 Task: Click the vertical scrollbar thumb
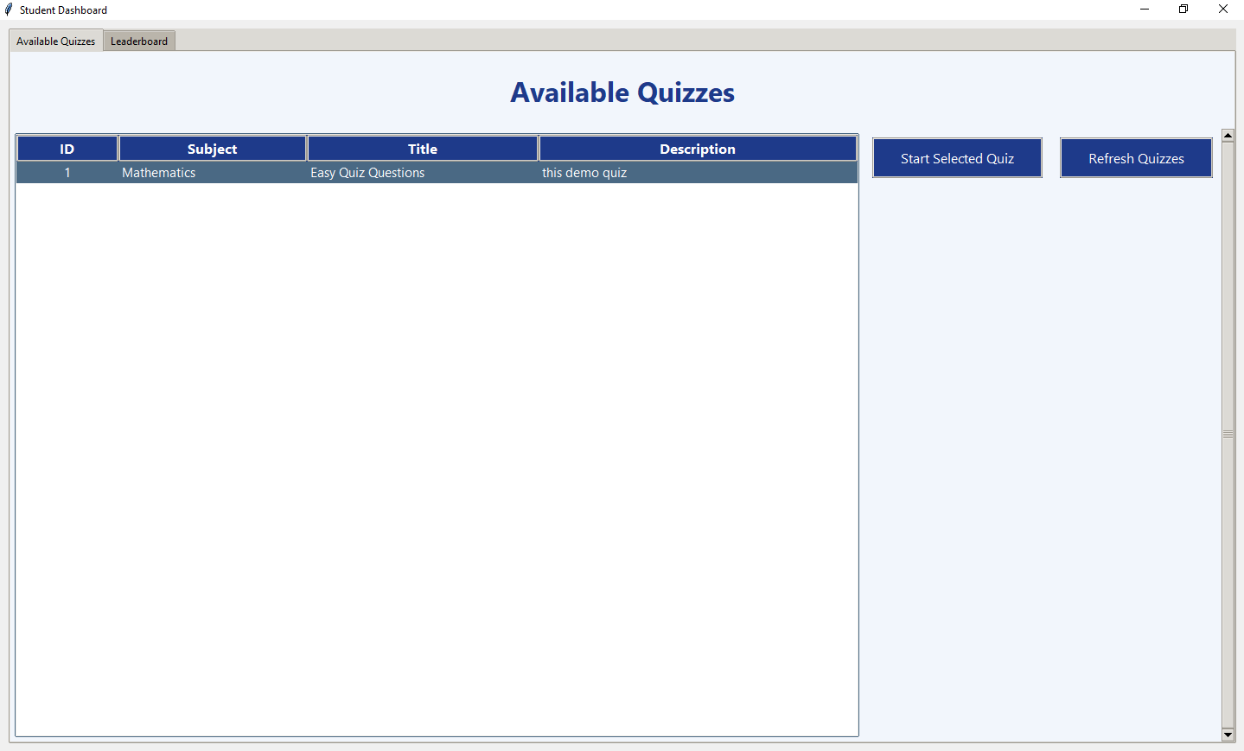pyautogui.click(x=1228, y=432)
